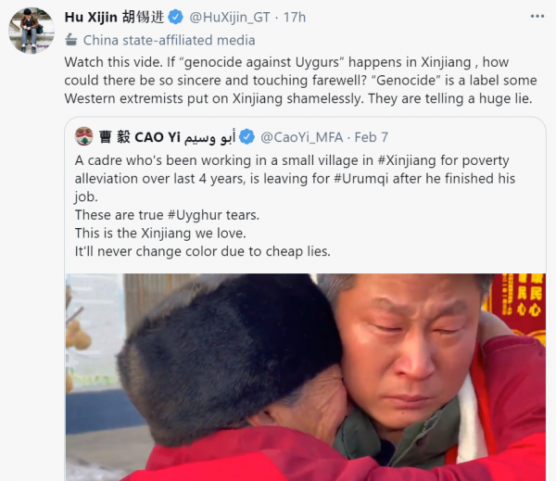The width and height of the screenshot is (556, 481).
Task: Click the Feb 7 quoted tweet date
Action: pos(372,137)
